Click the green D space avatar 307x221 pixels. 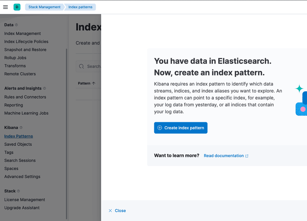(x=17, y=7)
